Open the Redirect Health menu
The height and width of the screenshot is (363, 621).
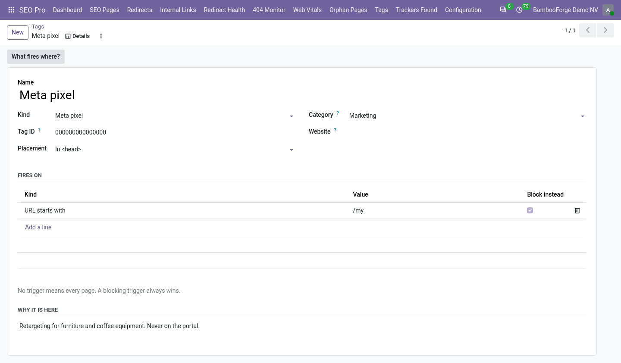[x=224, y=10]
